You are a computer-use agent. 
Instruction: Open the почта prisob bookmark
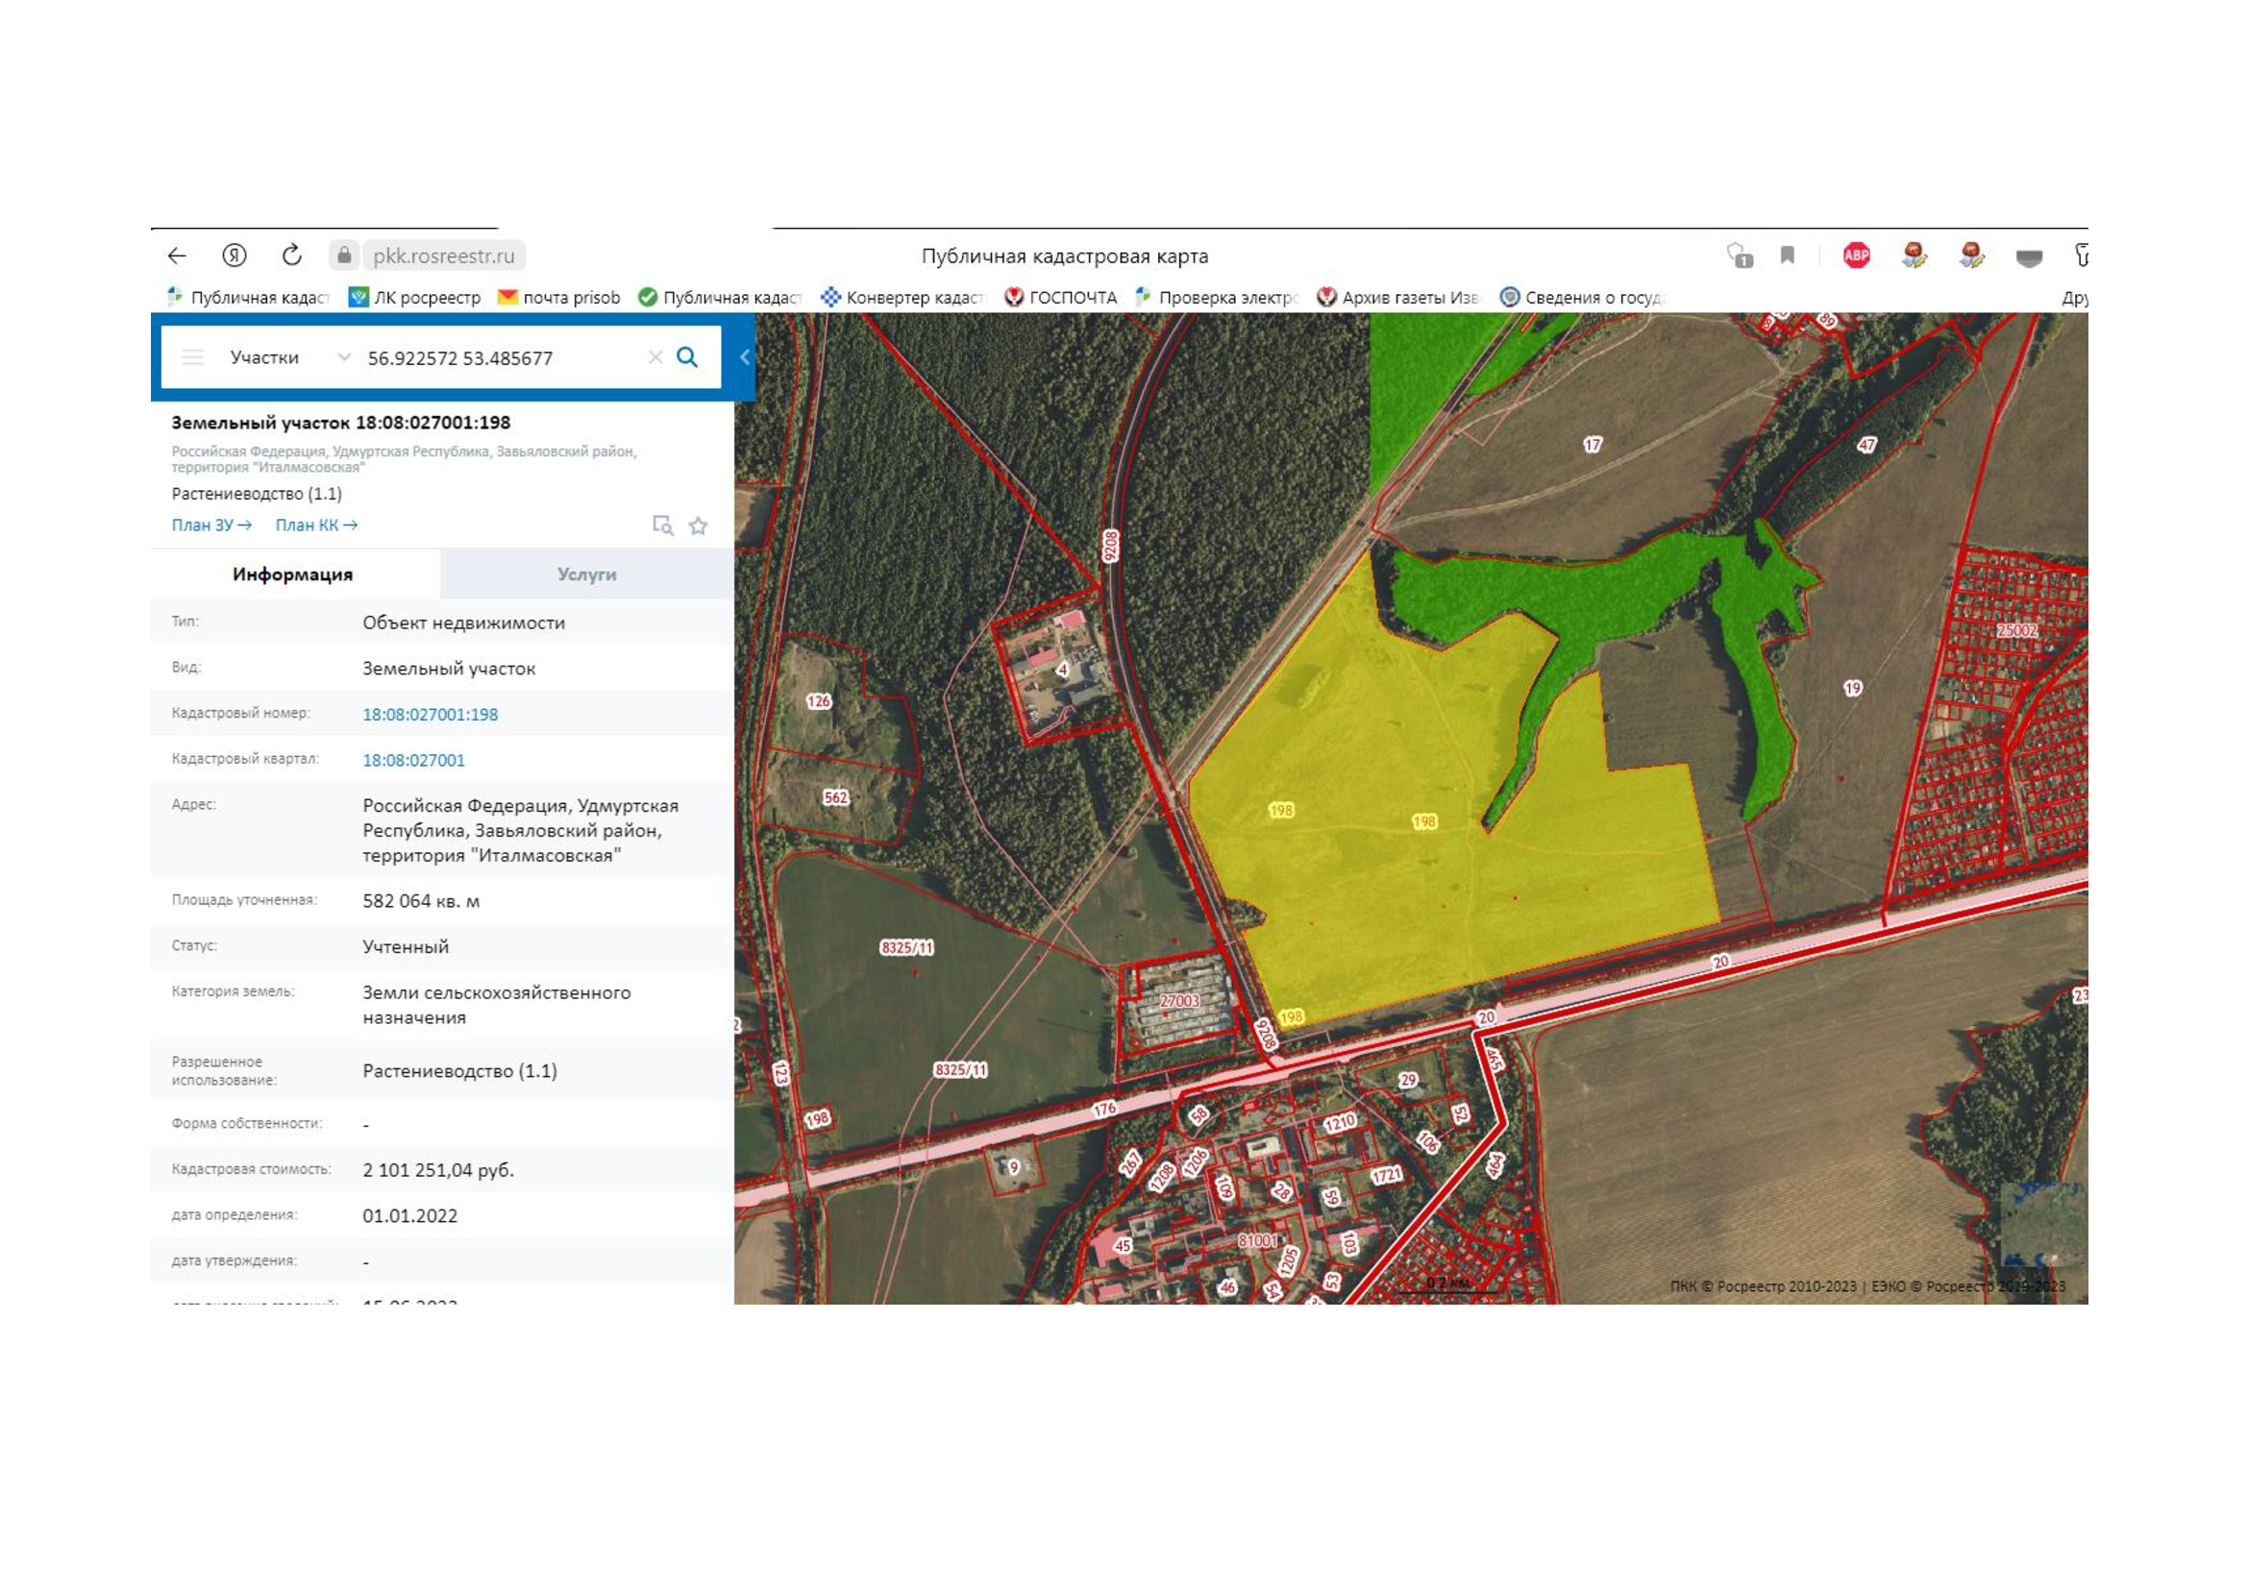coord(559,298)
